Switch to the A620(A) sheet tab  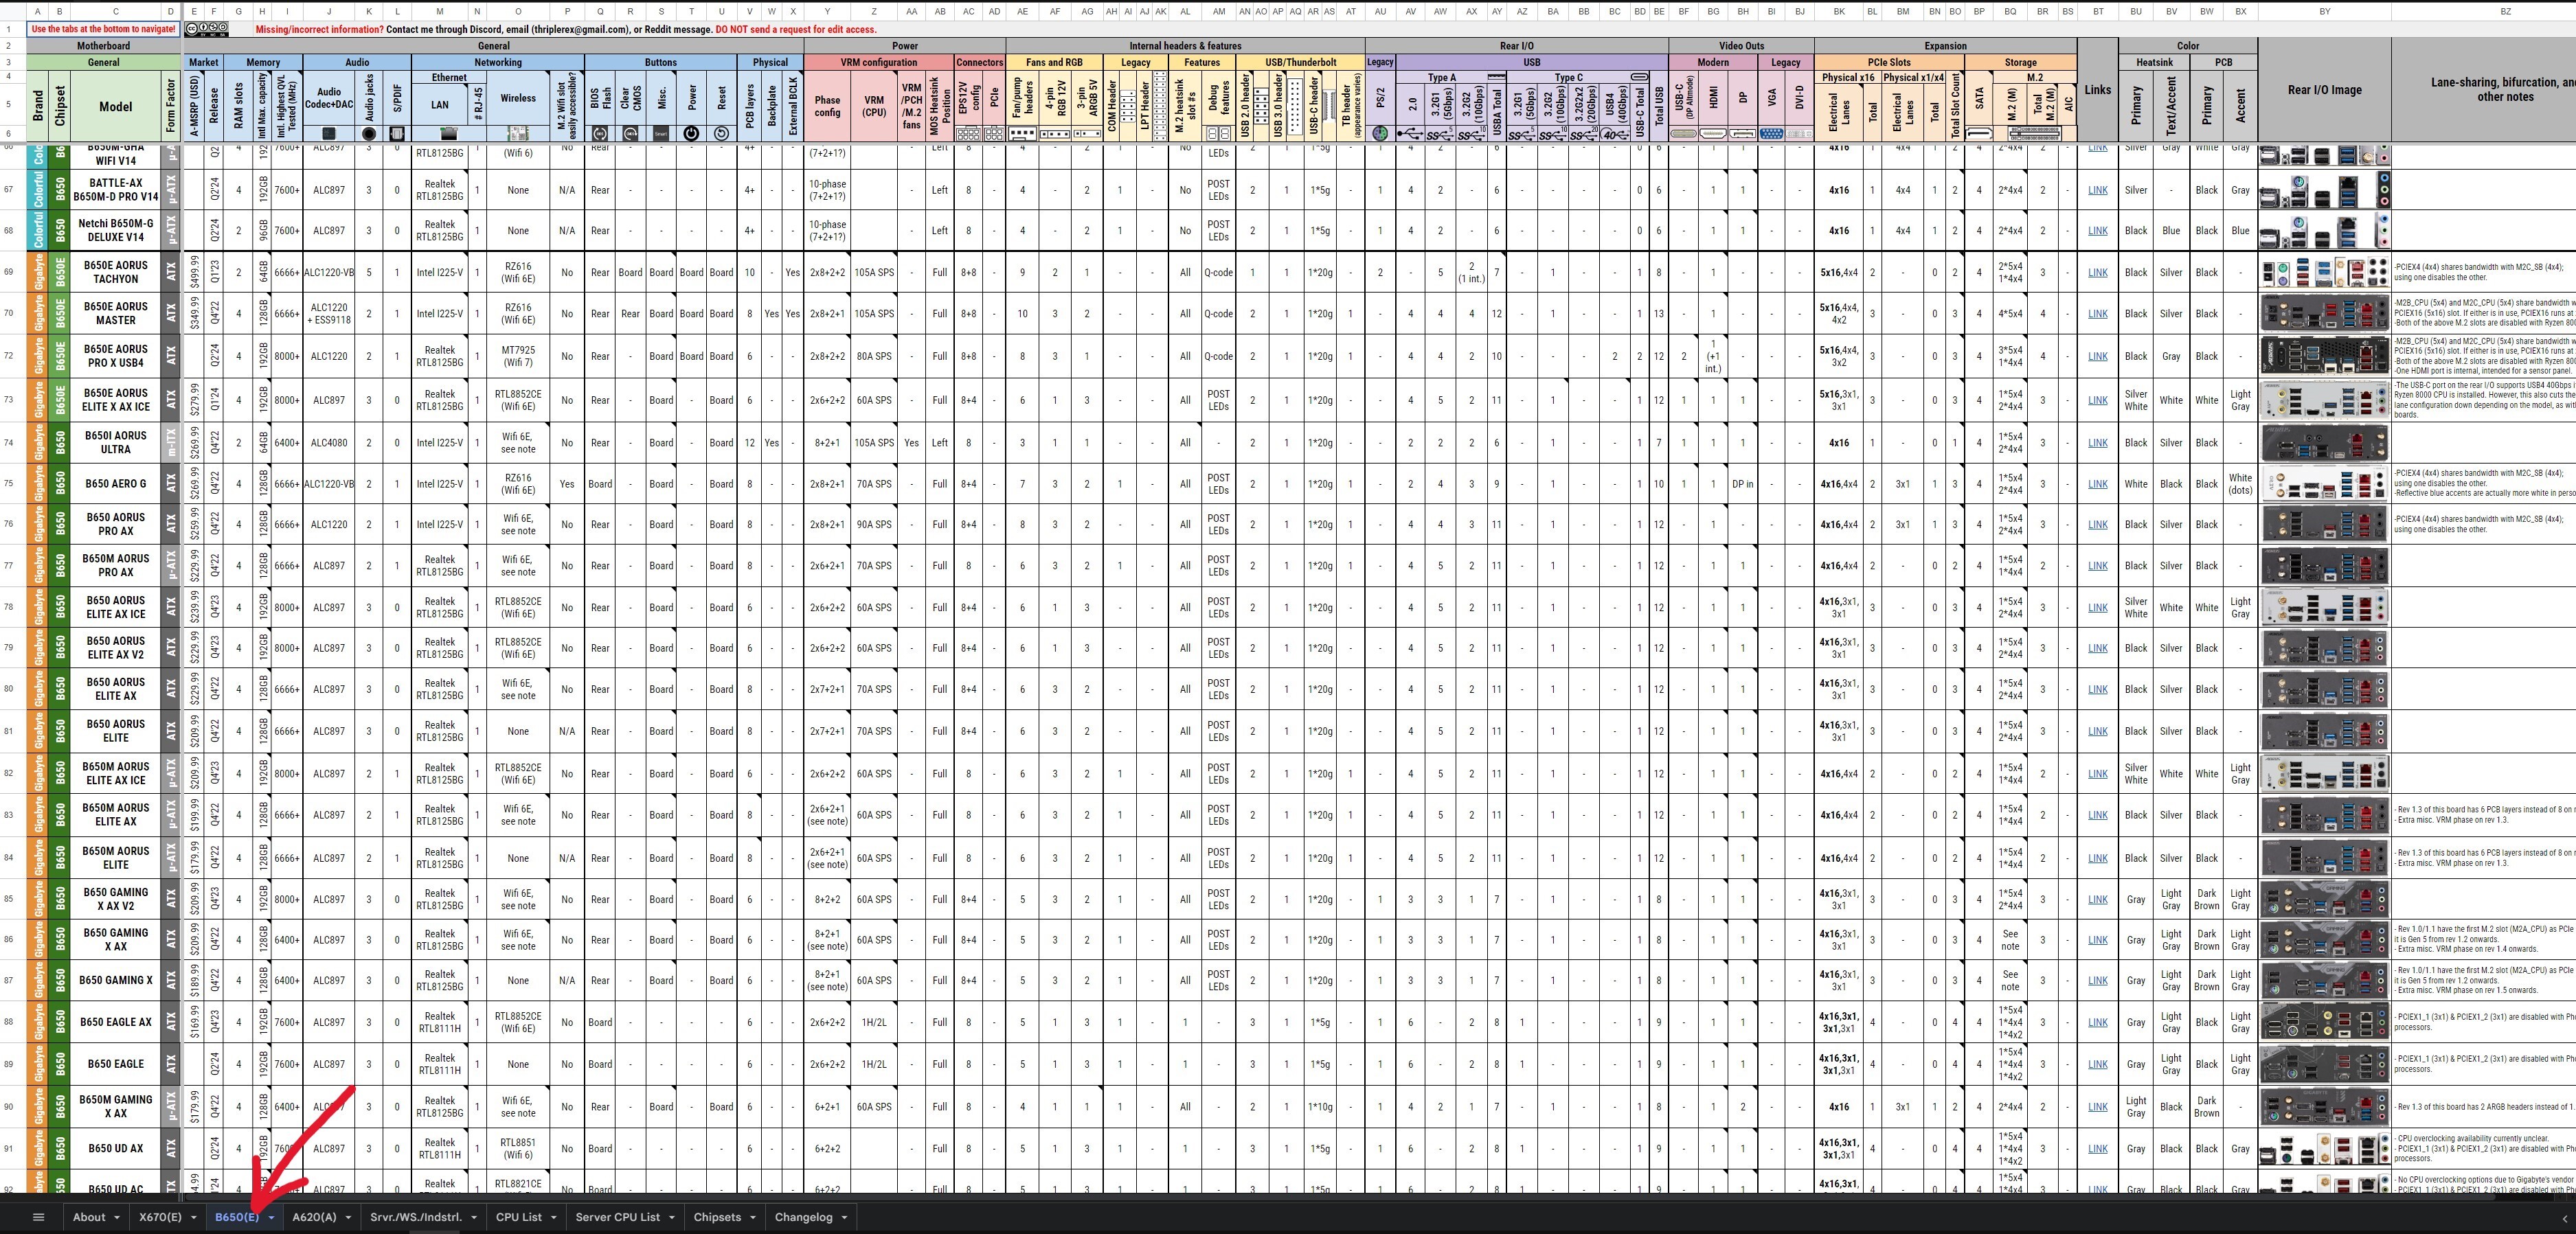[314, 1217]
